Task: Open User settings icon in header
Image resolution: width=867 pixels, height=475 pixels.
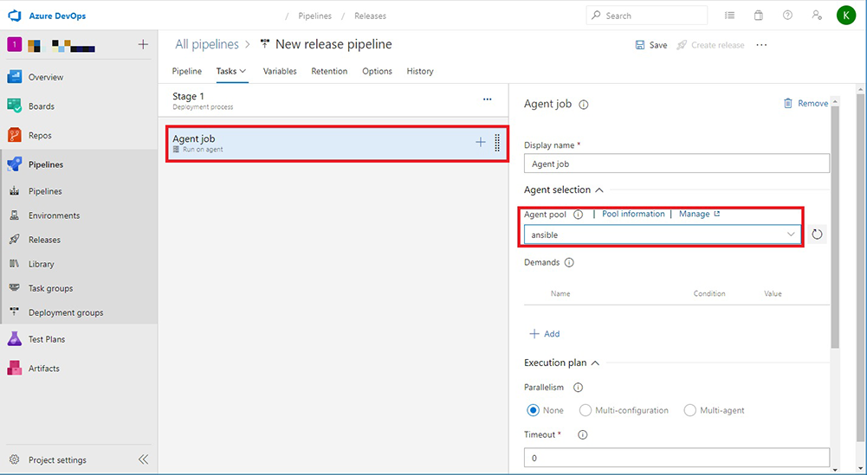Action: click(817, 16)
